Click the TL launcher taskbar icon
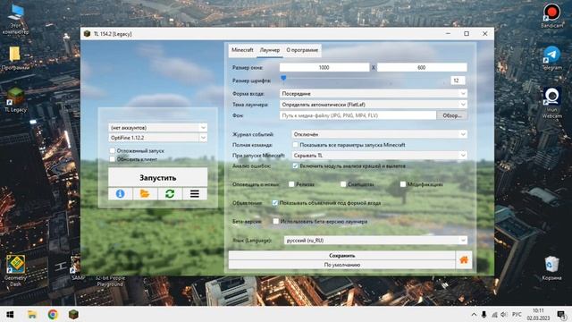 (73, 315)
